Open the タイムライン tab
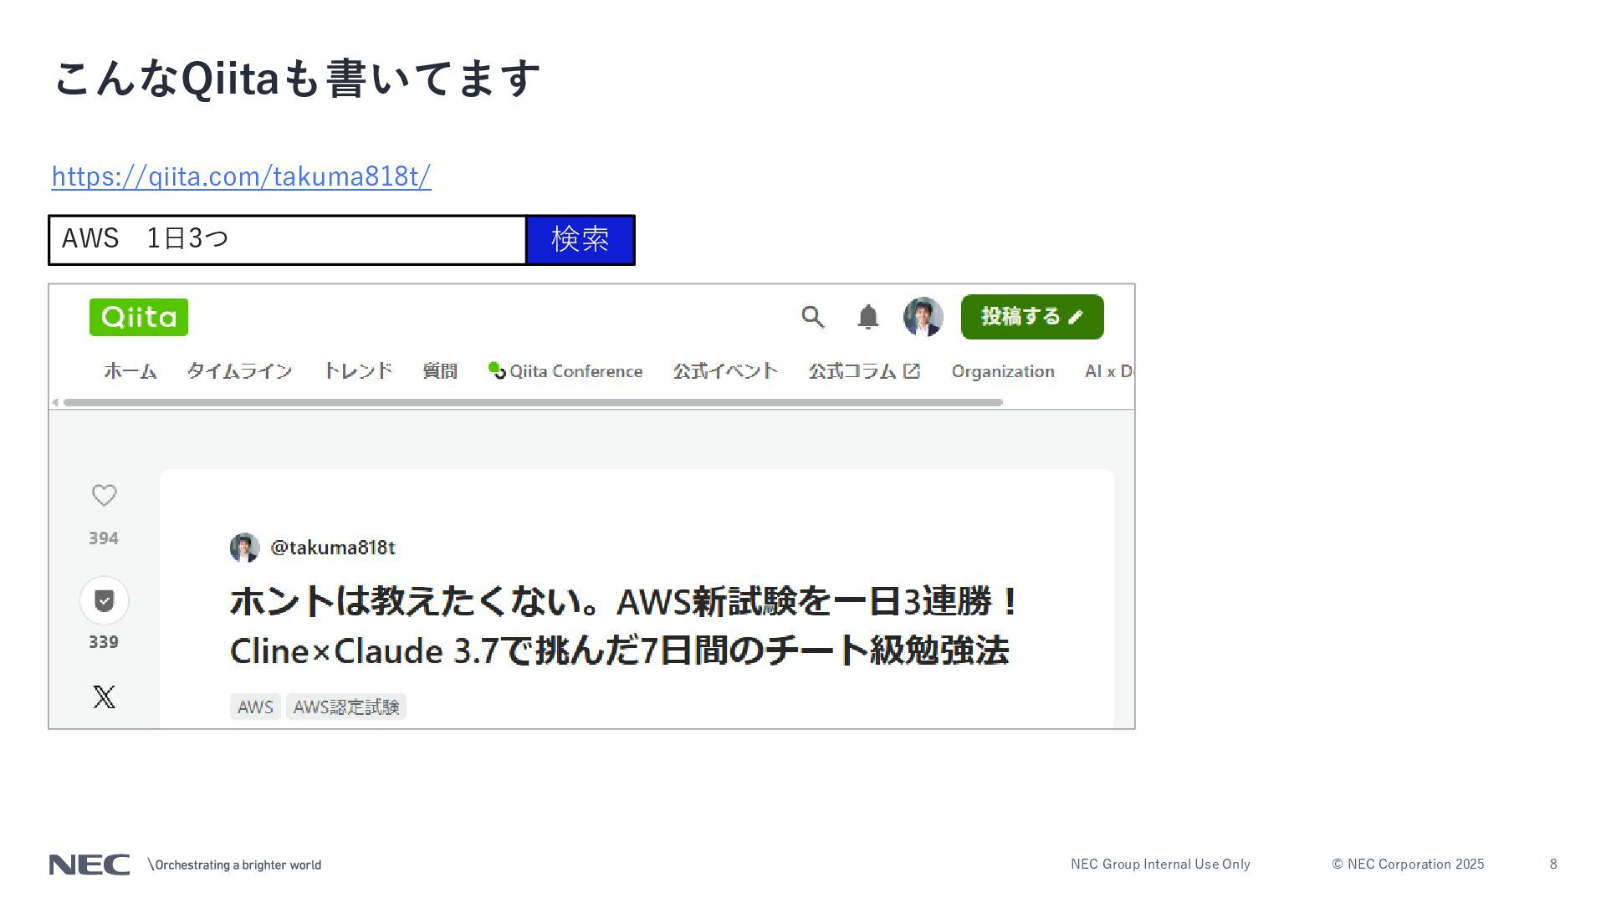Screen dimensions: 1606x903 click(239, 371)
